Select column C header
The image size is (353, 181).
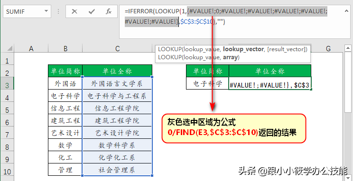117,48
